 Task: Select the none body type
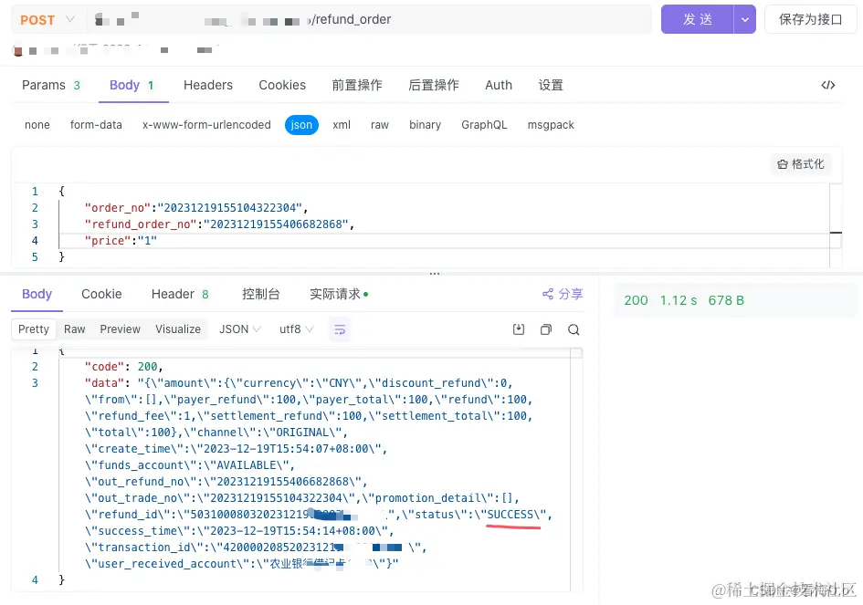(37, 125)
